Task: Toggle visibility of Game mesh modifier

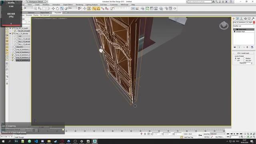Action: (235, 29)
